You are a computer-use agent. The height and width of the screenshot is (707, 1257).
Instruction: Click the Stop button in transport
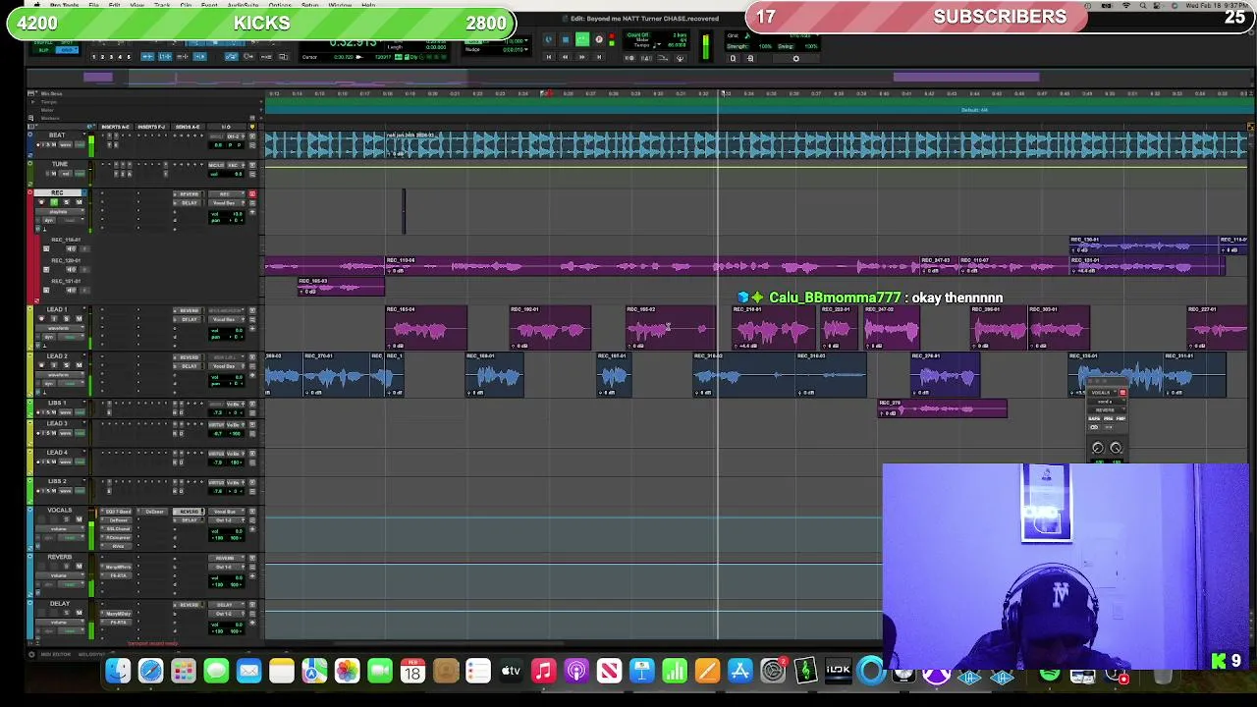(566, 38)
